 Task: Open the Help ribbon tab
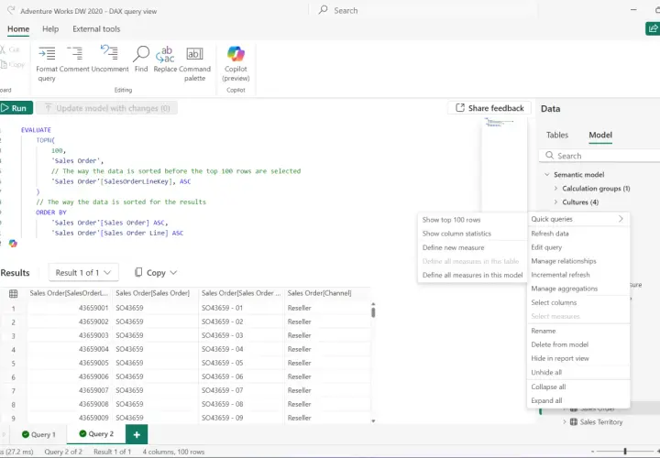click(x=50, y=29)
